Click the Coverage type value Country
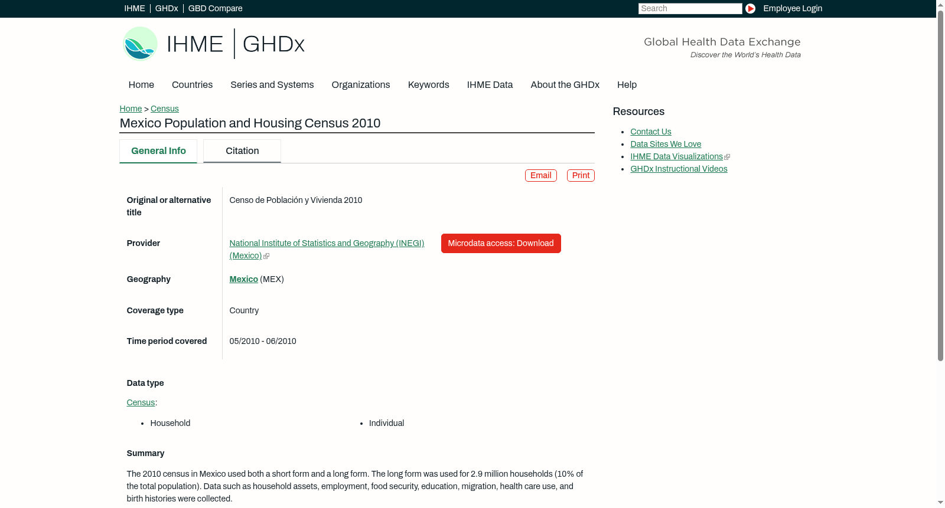 coord(244,310)
